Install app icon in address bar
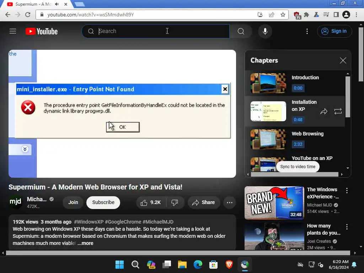Screen dimensions: 364x273 pyautogui.click(x=260, y=15)
